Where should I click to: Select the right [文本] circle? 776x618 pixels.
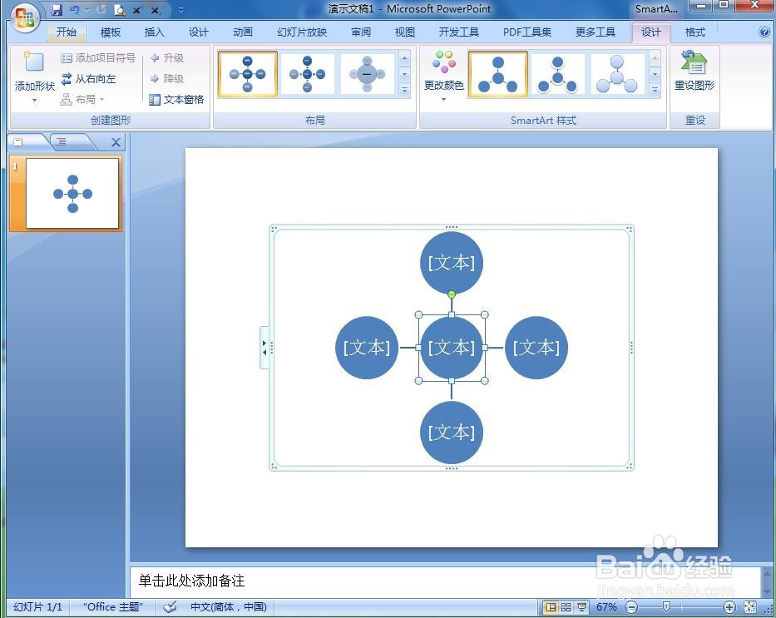pyautogui.click(x=536, y=348)
